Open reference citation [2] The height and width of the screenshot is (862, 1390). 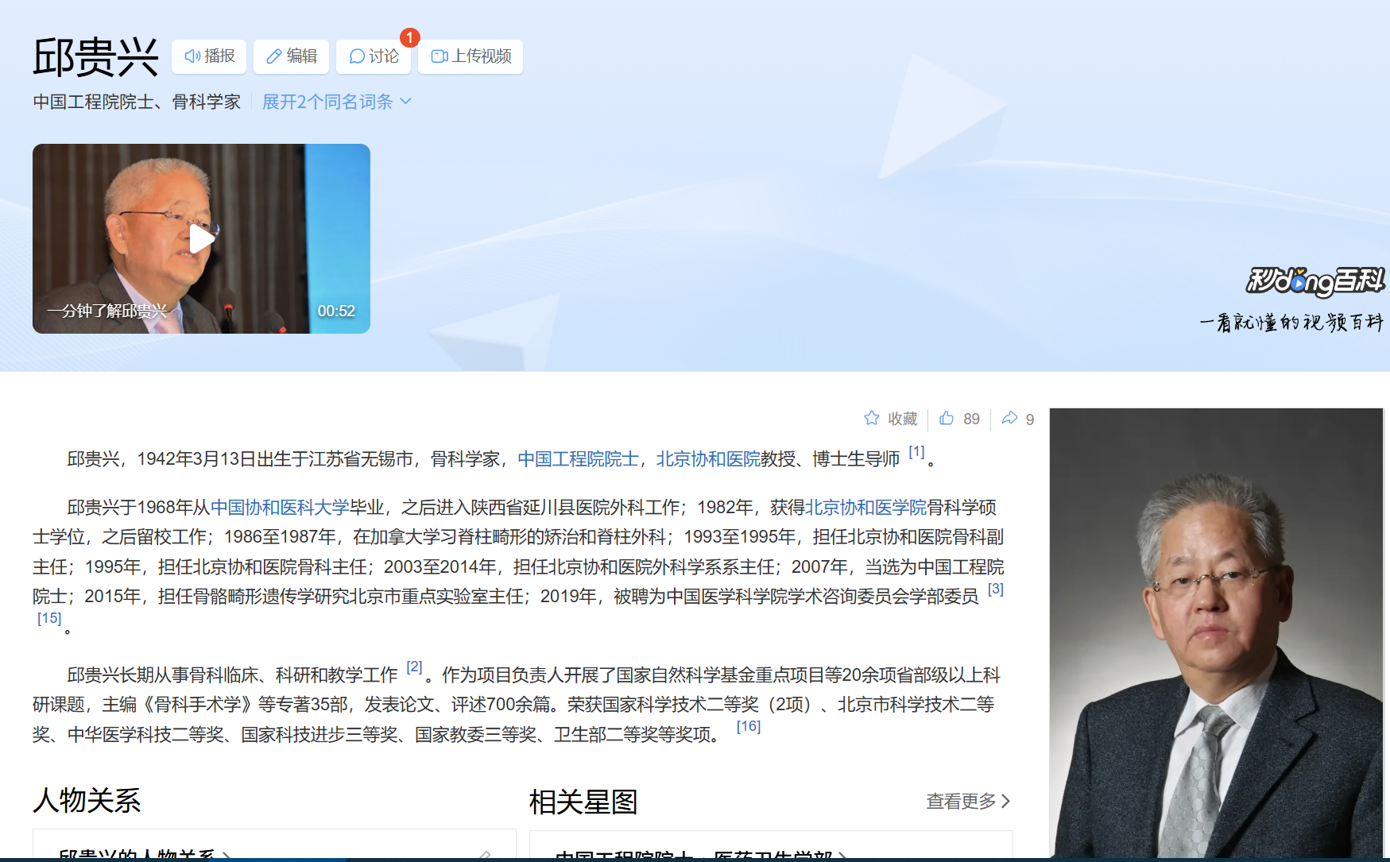coord(414,667)
